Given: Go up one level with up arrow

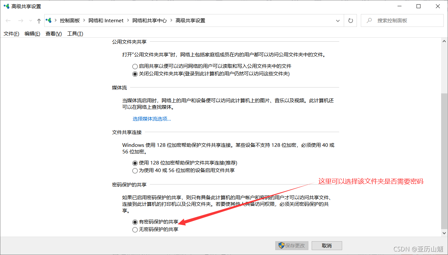Looking at the screenshot, I should pyautogui.click(x=39, y=21).
